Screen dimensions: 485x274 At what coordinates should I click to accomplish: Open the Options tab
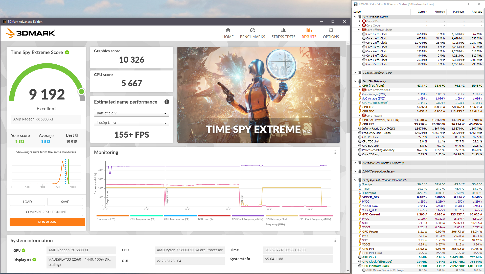331,33
